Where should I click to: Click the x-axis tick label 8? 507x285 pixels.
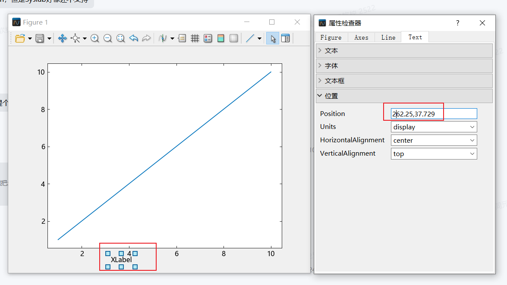click(224, 254)
